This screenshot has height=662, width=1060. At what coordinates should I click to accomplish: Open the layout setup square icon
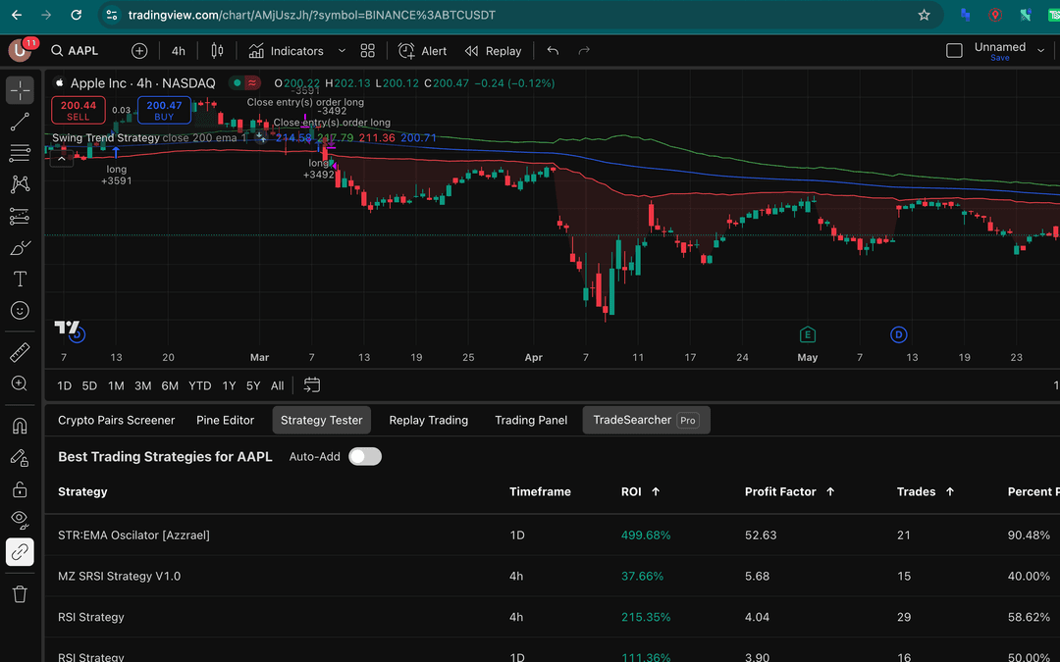pos(954,51)
